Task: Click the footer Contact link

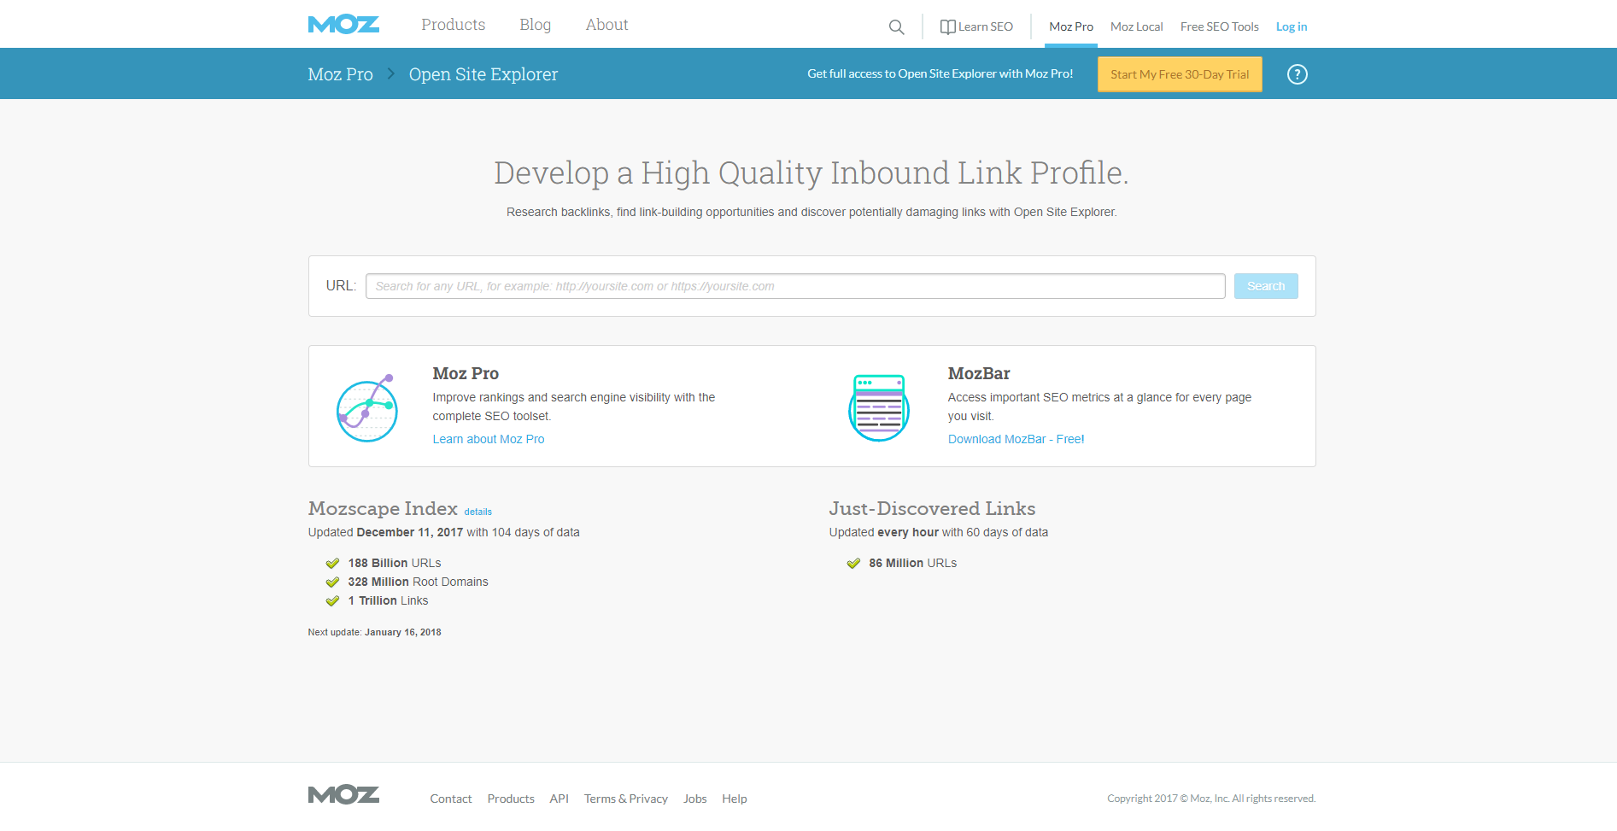Action: [450, 799]
